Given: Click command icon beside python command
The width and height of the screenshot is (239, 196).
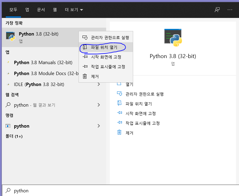Looking at the screenshot, I should tap(8, 126).
